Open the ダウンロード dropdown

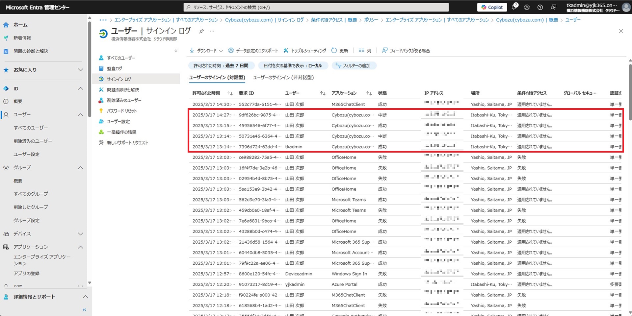(x=206, y=51)
